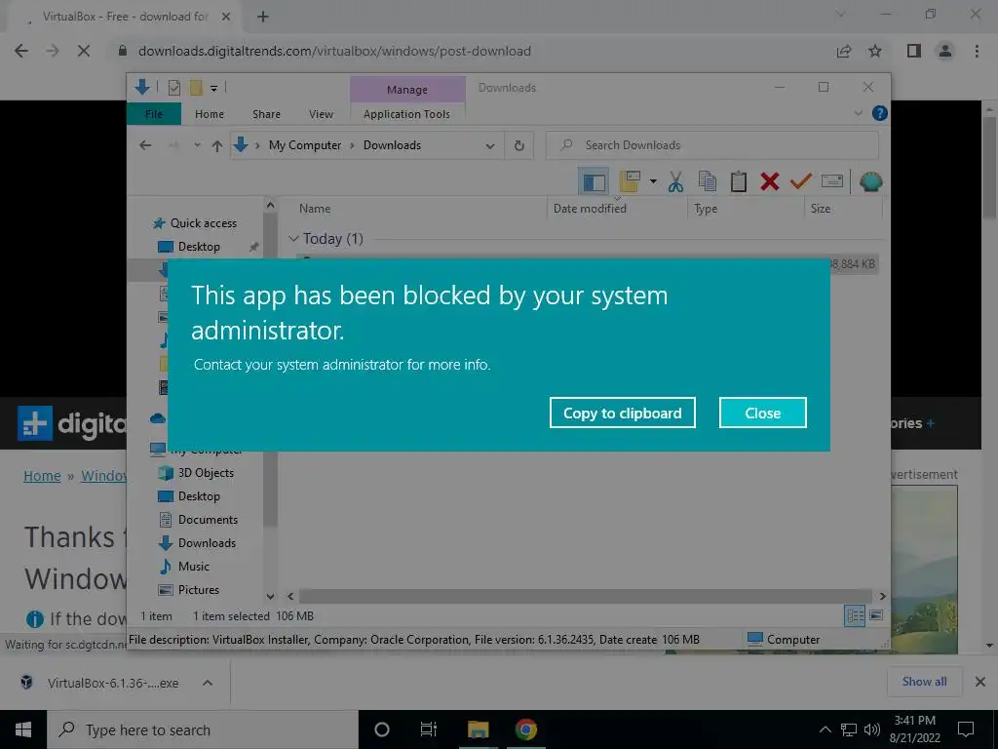Copy the block message to clipboard
The height and width of the screenshot is (749, 998).
click(x=622, y=413)
